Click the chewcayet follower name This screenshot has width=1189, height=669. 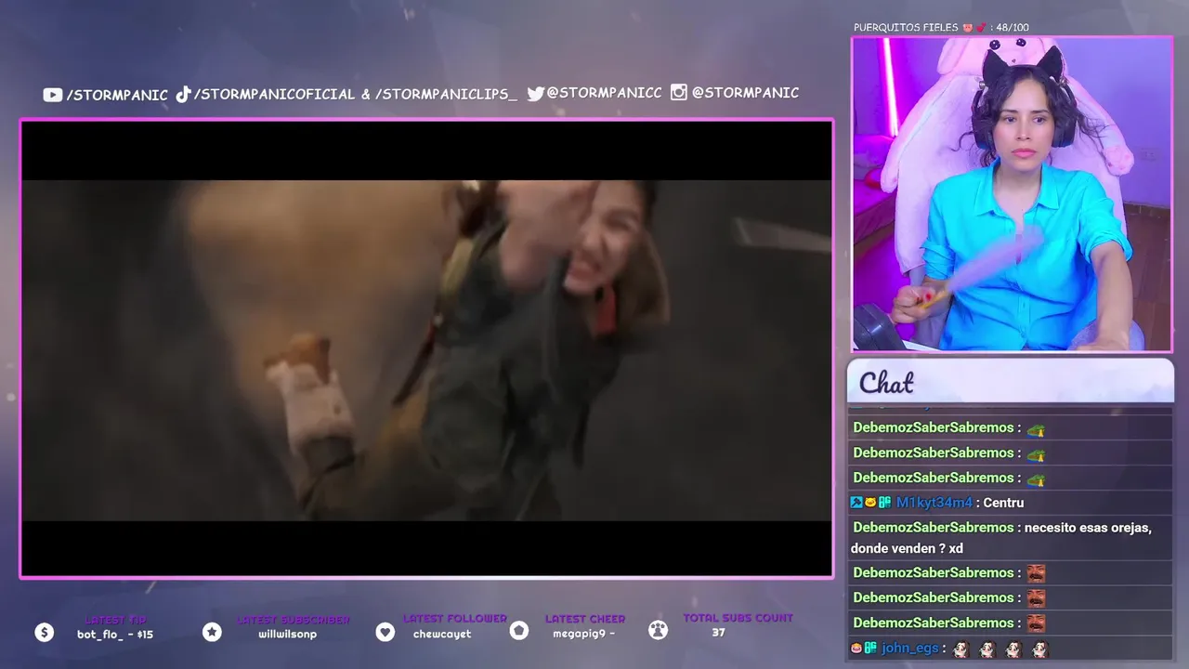pyautogui.click(x=442, y=635)
